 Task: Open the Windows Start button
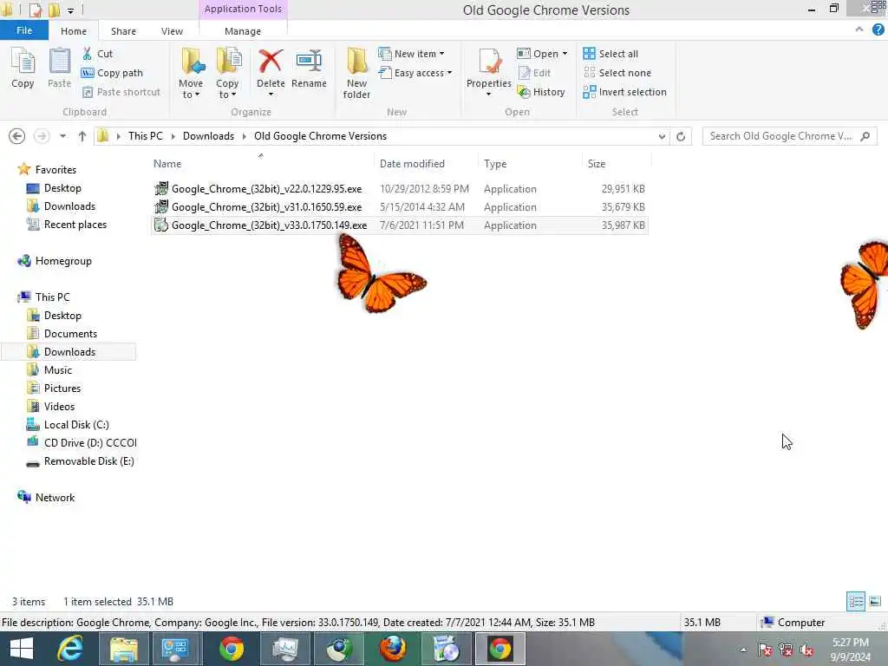pos(22,649)
